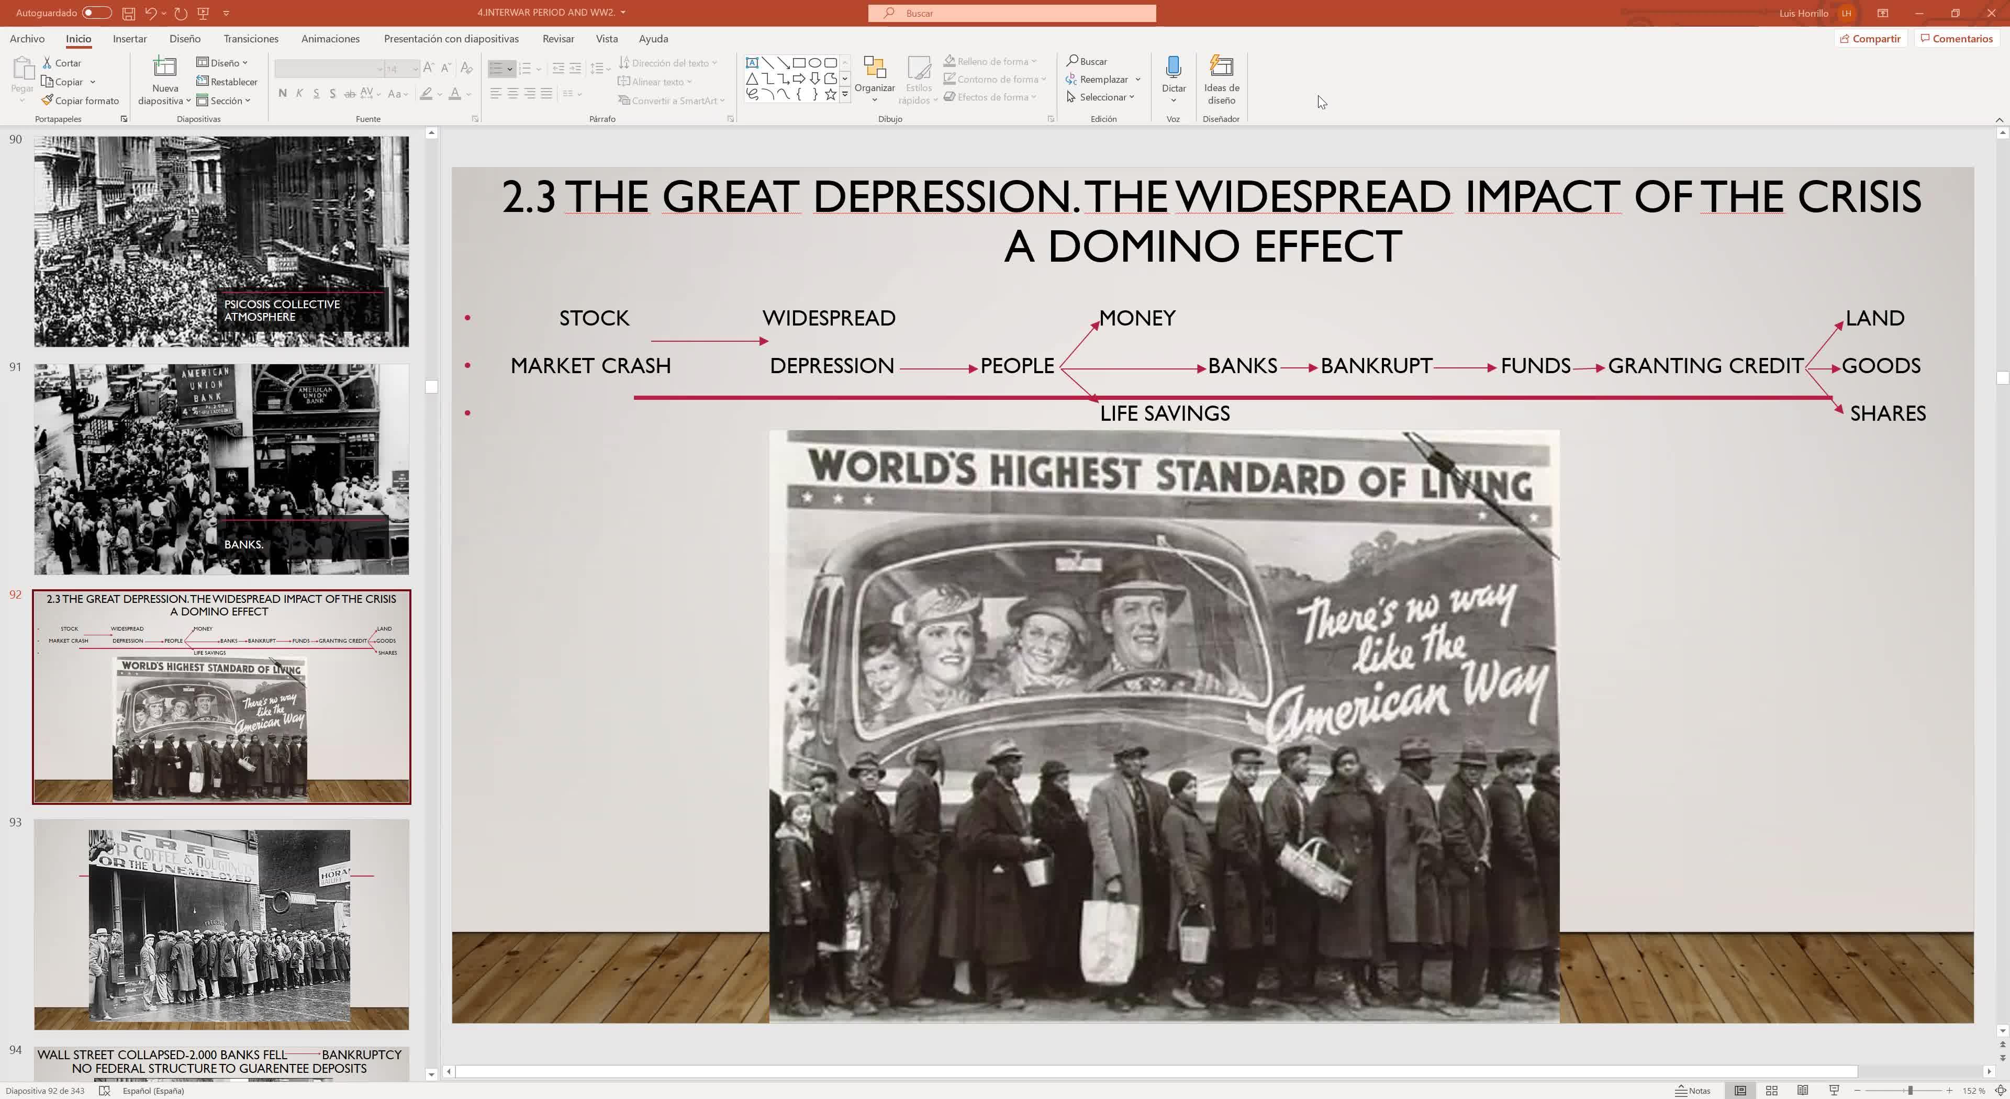Click the Compartir button
This screenshot has height=1099, width=2010.
[1870, 39]
